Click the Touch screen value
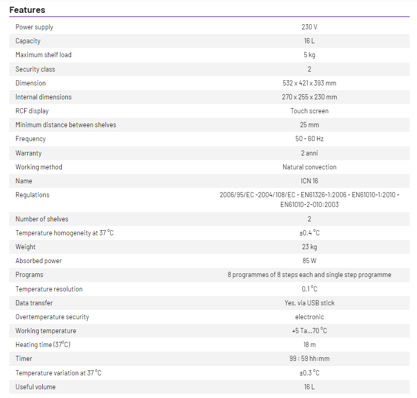417x398 pixels. [309, 111]
